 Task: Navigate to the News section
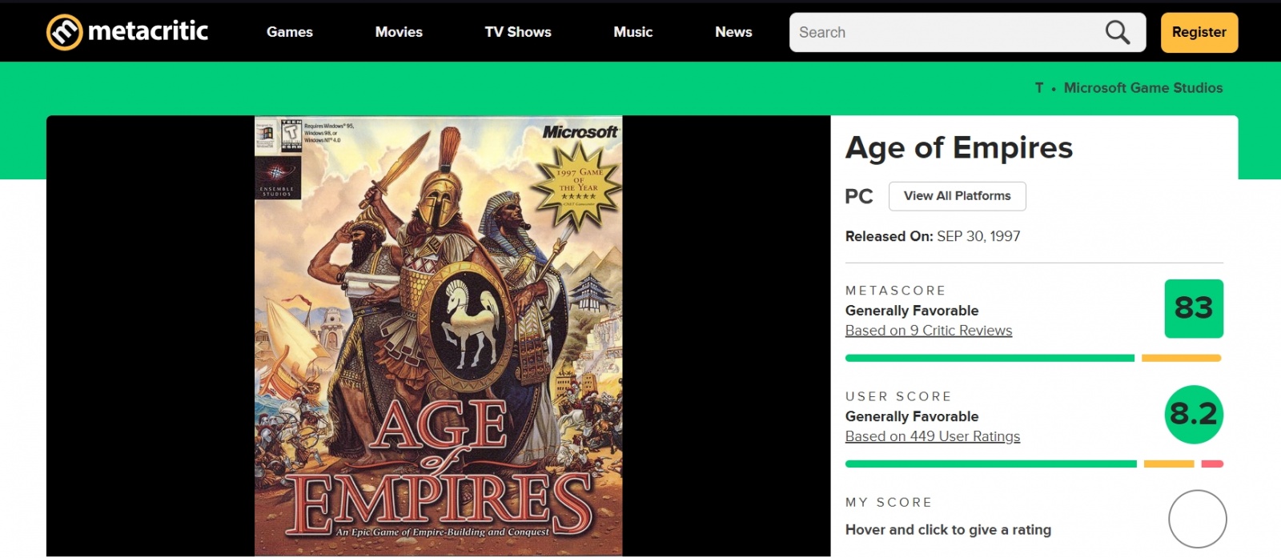pos(733,32)
